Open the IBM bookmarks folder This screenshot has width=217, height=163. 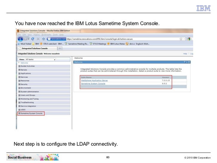click(35, 44)
